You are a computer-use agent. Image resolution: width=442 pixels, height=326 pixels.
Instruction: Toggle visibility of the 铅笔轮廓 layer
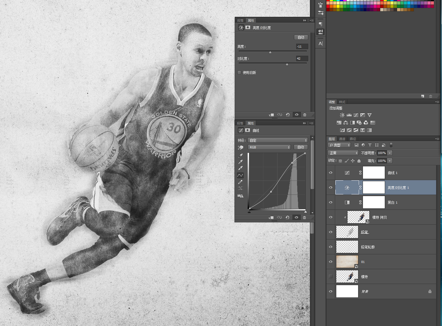(331, 247)
